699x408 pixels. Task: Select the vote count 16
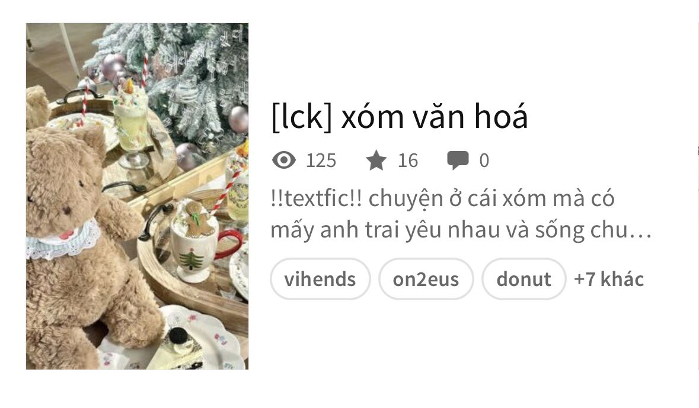coord(408,160)
